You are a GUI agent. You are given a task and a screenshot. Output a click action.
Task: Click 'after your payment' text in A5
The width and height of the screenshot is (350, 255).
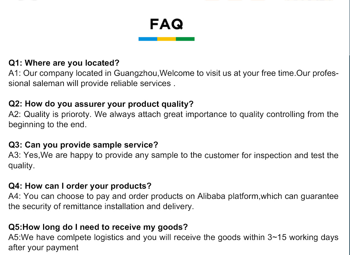pos(43,248)
